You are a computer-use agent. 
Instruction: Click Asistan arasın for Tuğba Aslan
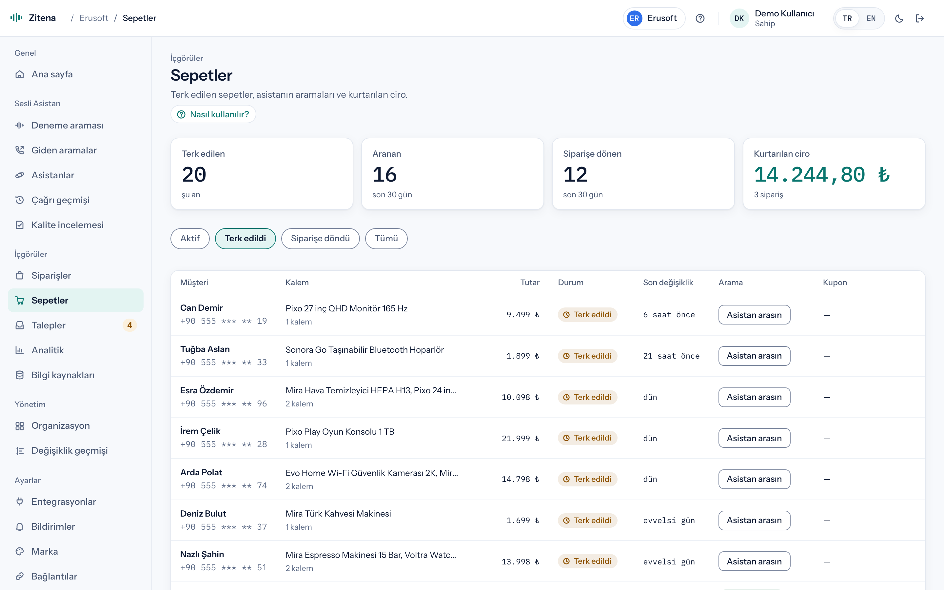(754, 356)
